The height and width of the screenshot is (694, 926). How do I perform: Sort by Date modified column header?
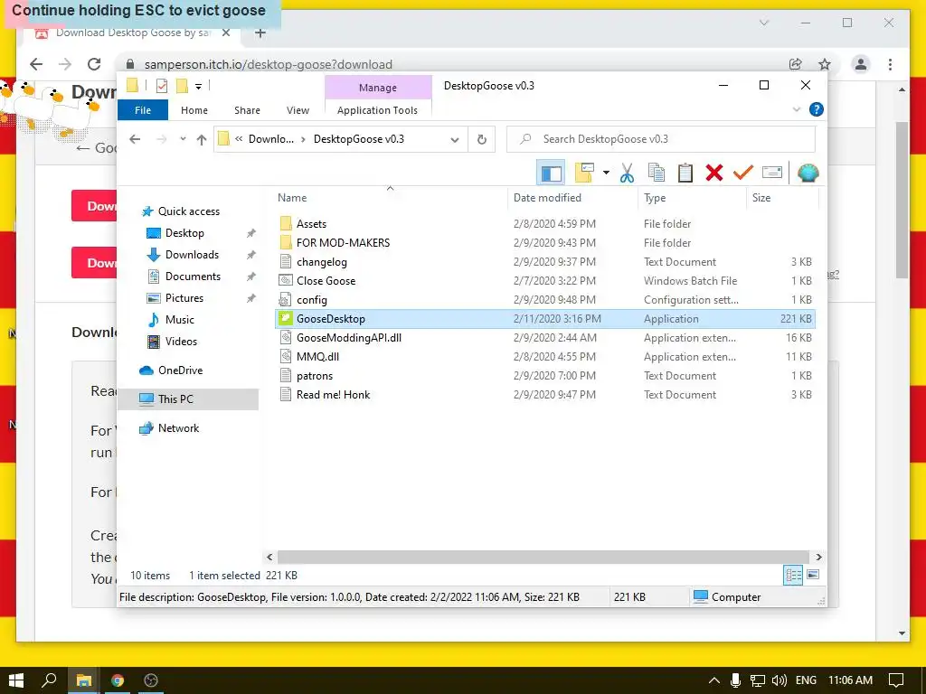[x=572, y=198]
